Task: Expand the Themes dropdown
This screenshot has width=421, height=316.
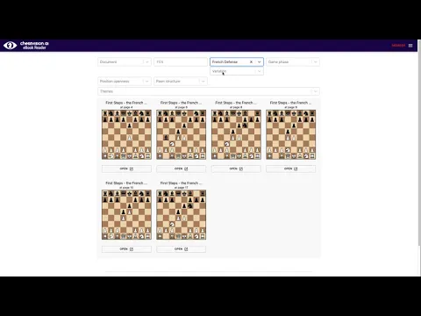Action: pyautogui.click(x=209, y=91)
